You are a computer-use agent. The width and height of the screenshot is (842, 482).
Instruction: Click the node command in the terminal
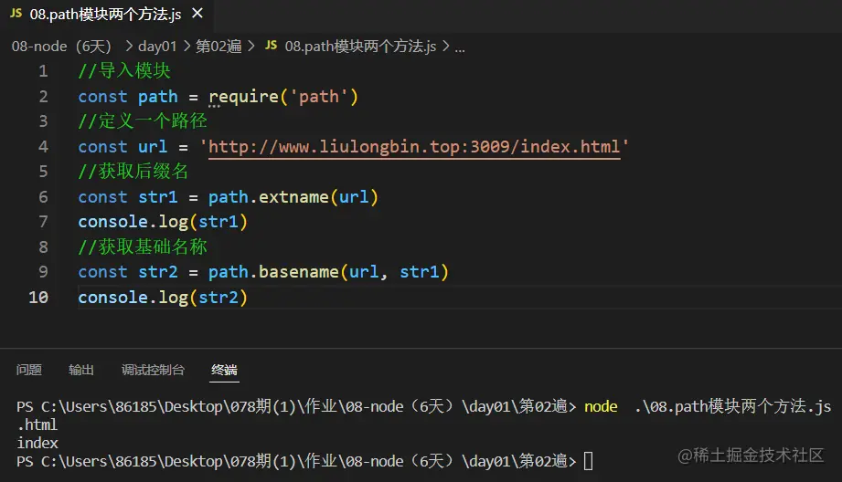(x=601, y=407)
